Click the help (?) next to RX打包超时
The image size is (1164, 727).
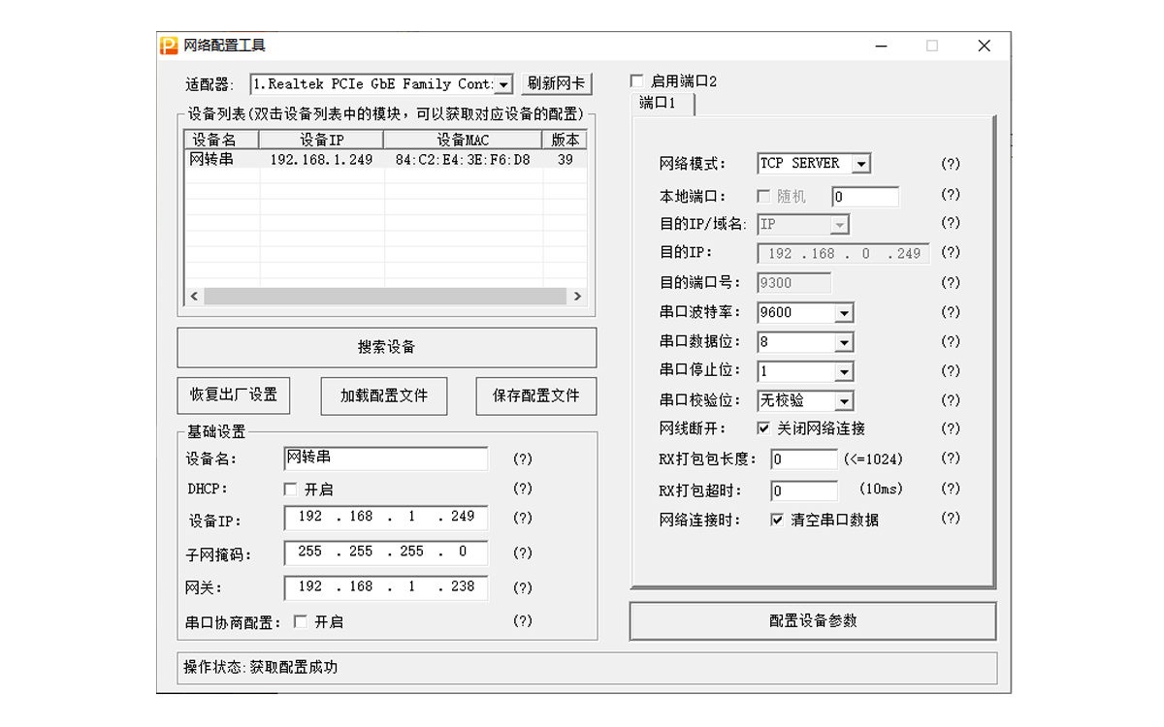[951, 490]
